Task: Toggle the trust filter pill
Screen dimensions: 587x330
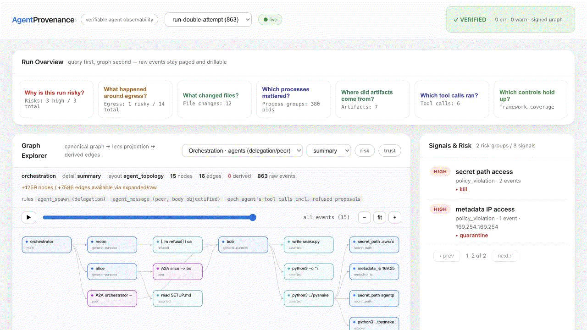Action: 390,151
